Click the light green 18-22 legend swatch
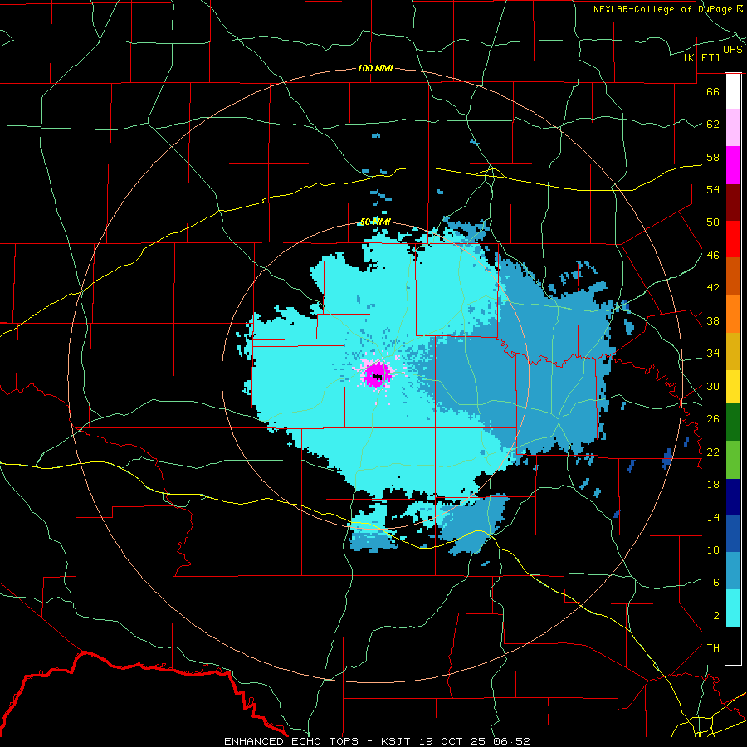This screenshot has height=747, width=747. (733, 460)
